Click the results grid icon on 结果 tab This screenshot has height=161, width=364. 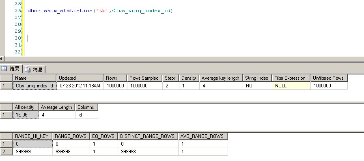point(4,68)
